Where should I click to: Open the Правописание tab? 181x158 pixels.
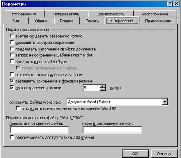(158, 21)
